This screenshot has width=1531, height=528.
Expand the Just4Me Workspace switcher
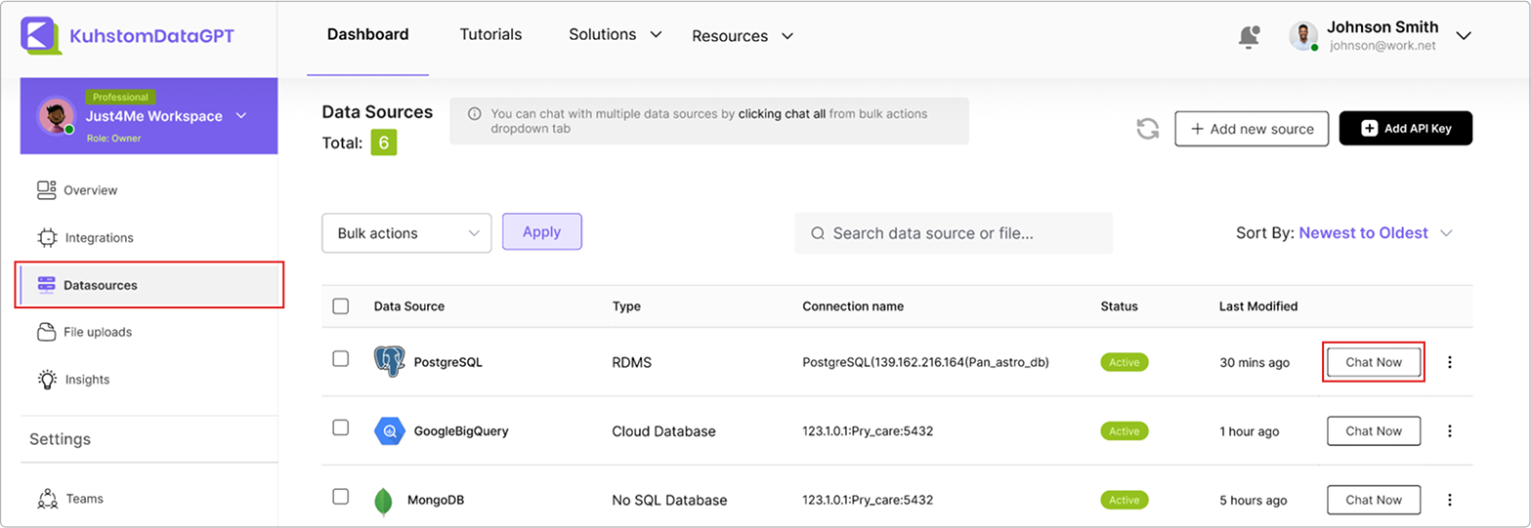pyautogui.click(x=241, y=116)
